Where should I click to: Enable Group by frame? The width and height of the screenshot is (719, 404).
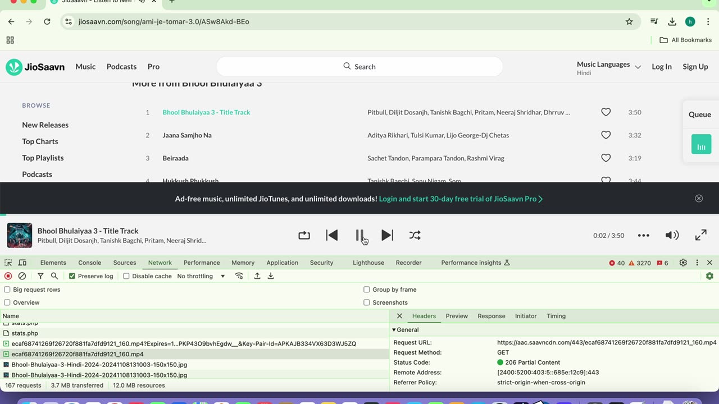pyautogui.click(x=367, y=290)
